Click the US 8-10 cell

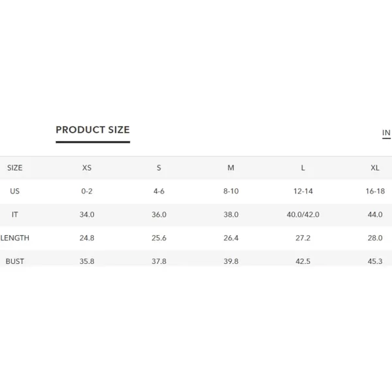pos(231,191)
